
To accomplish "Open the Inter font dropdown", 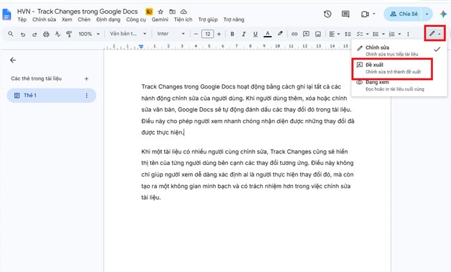I will click(x=171, y=34).
